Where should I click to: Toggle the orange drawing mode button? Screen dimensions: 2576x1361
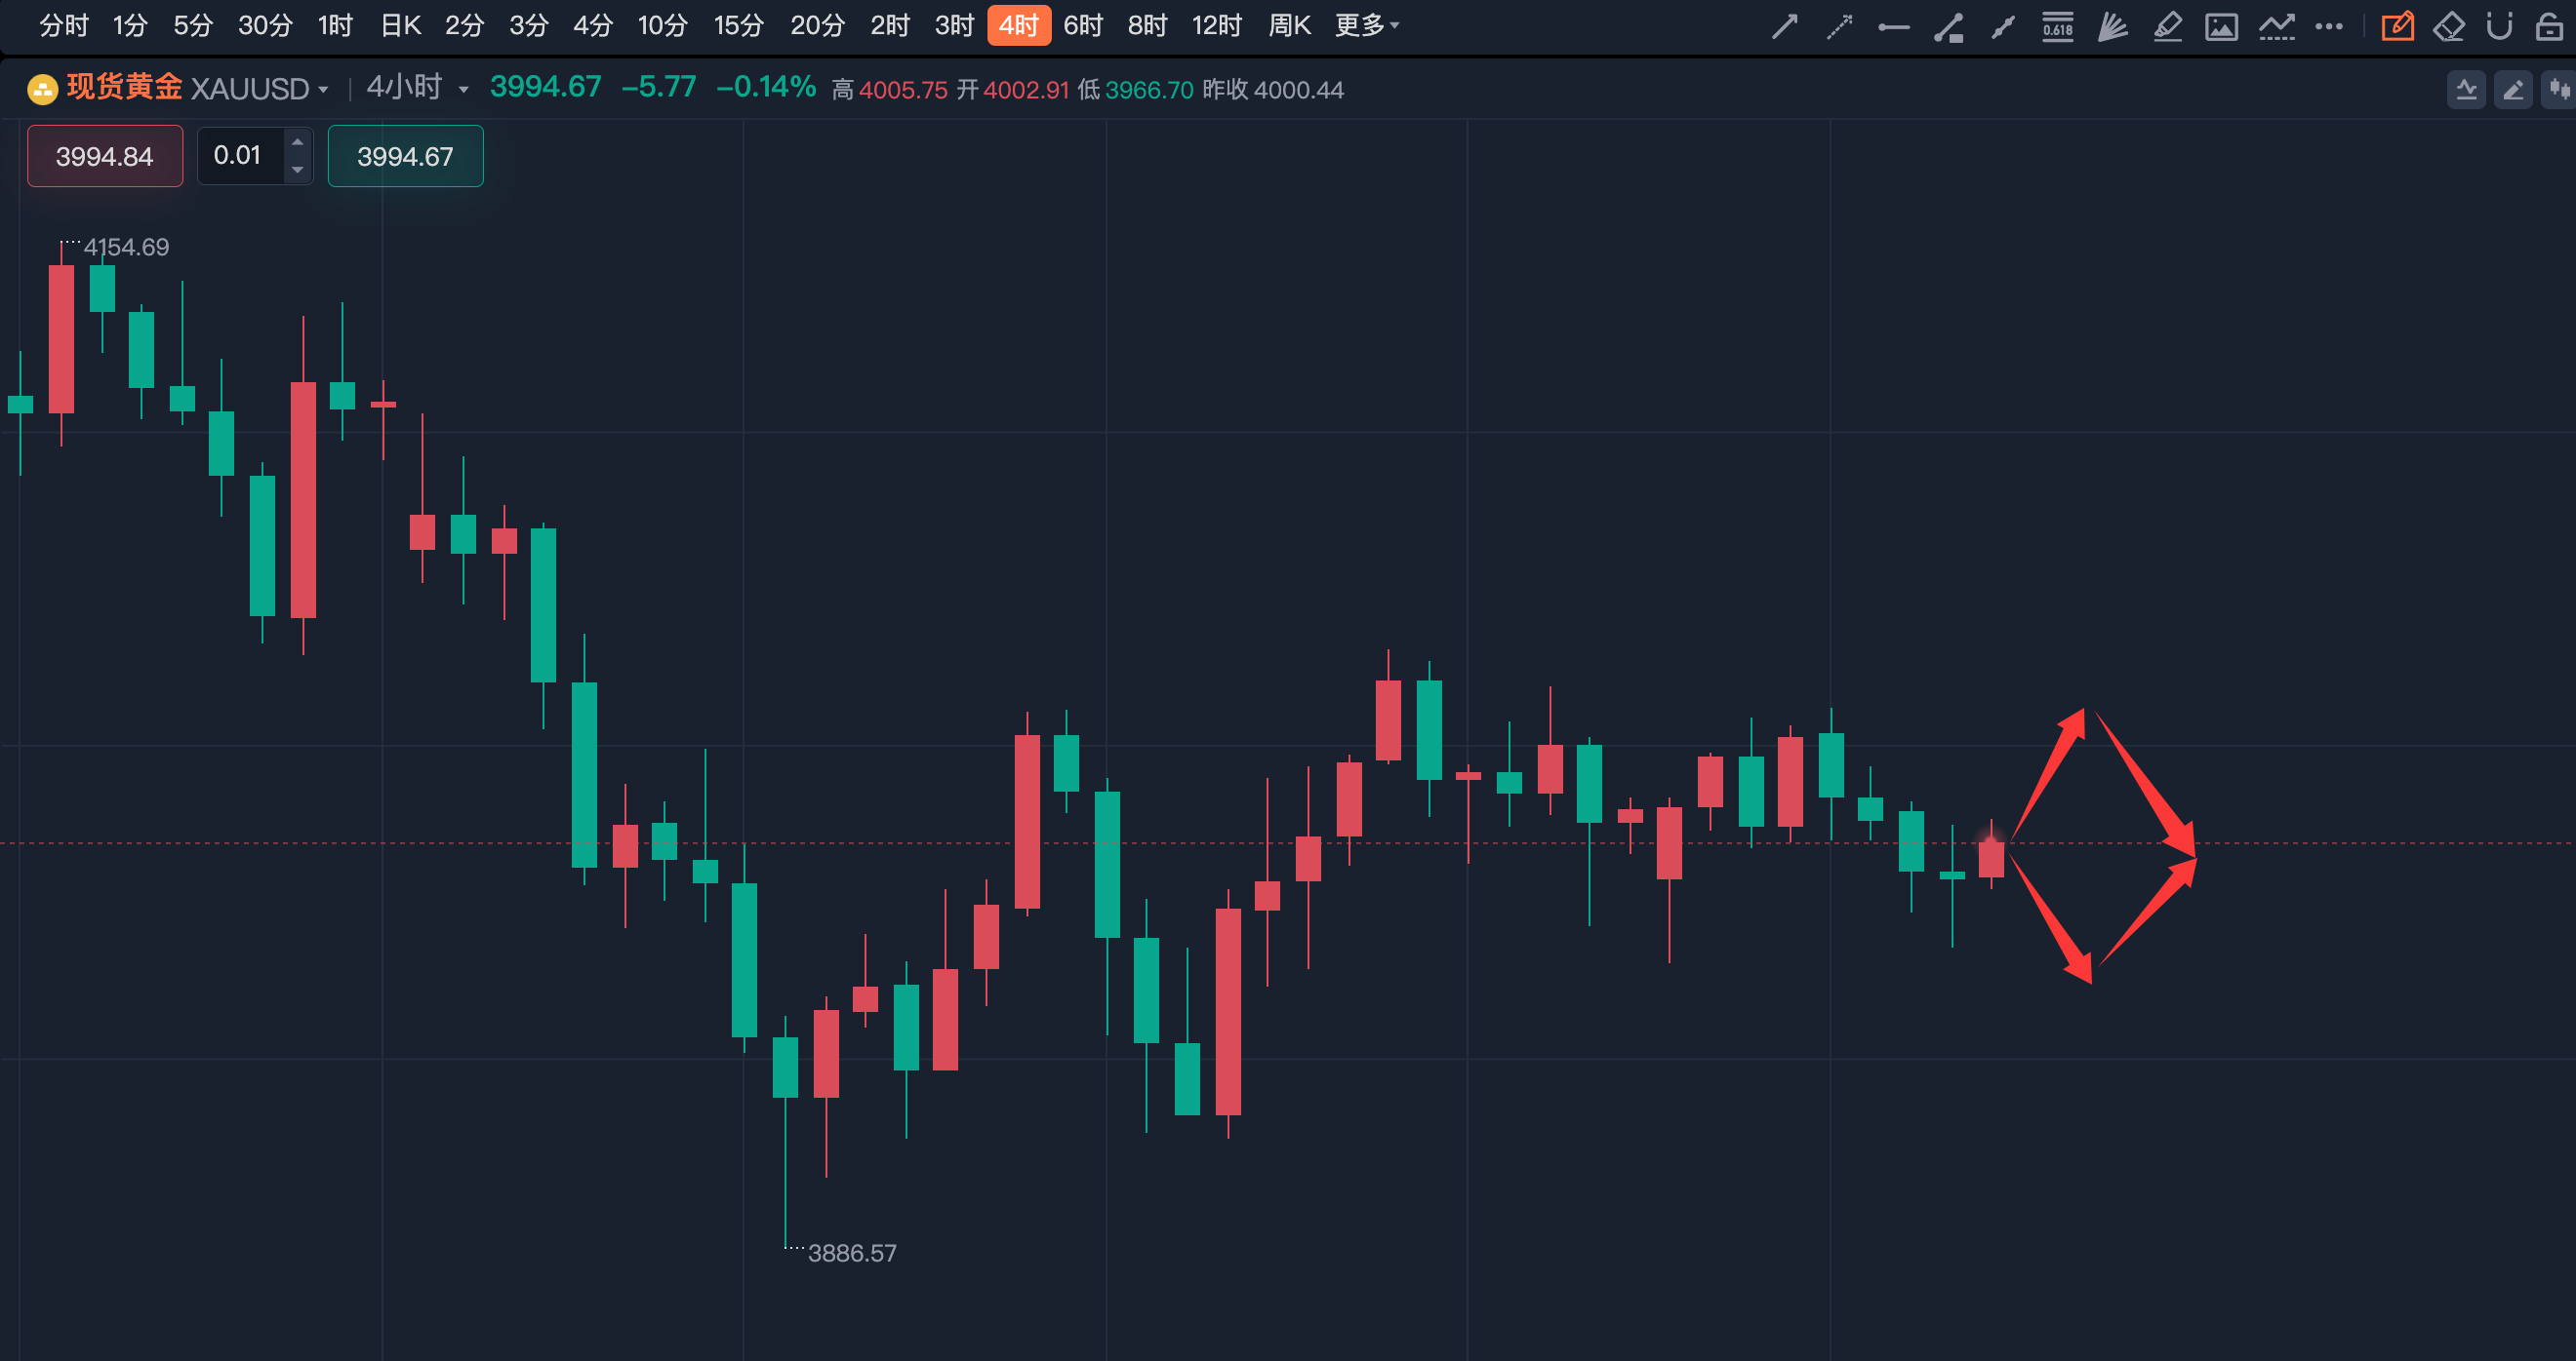pos(2397,26)
